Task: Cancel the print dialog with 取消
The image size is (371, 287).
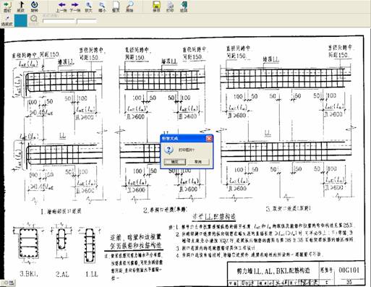Action: 198,162
